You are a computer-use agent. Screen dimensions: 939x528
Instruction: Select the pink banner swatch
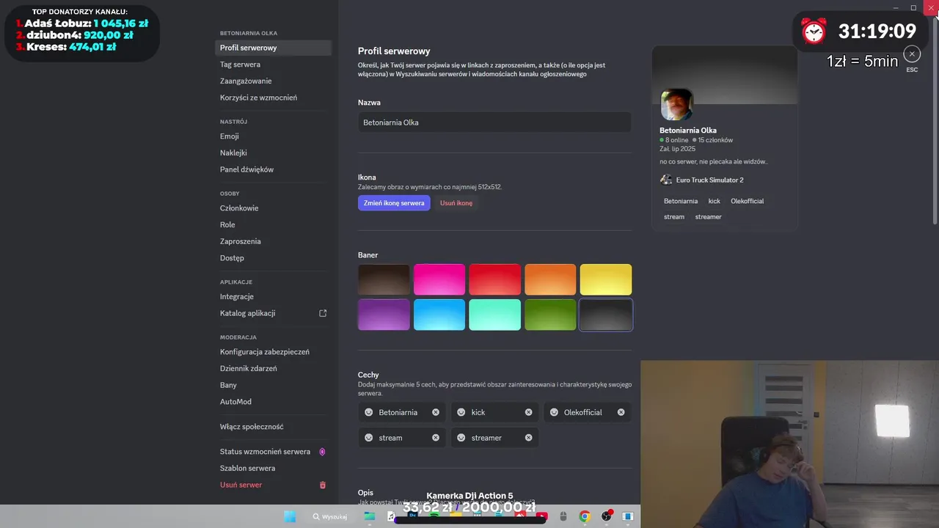point(439,279)
